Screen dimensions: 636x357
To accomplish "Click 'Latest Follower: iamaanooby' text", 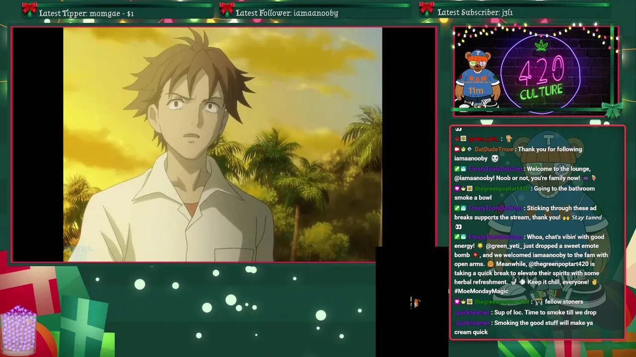I will 287,13.
